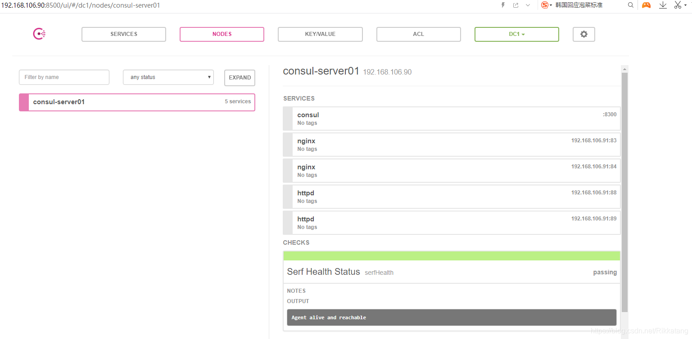Click the details panel scrollbar thumb
The width and height of the screenshot is (692, 339).
point(624,192)
